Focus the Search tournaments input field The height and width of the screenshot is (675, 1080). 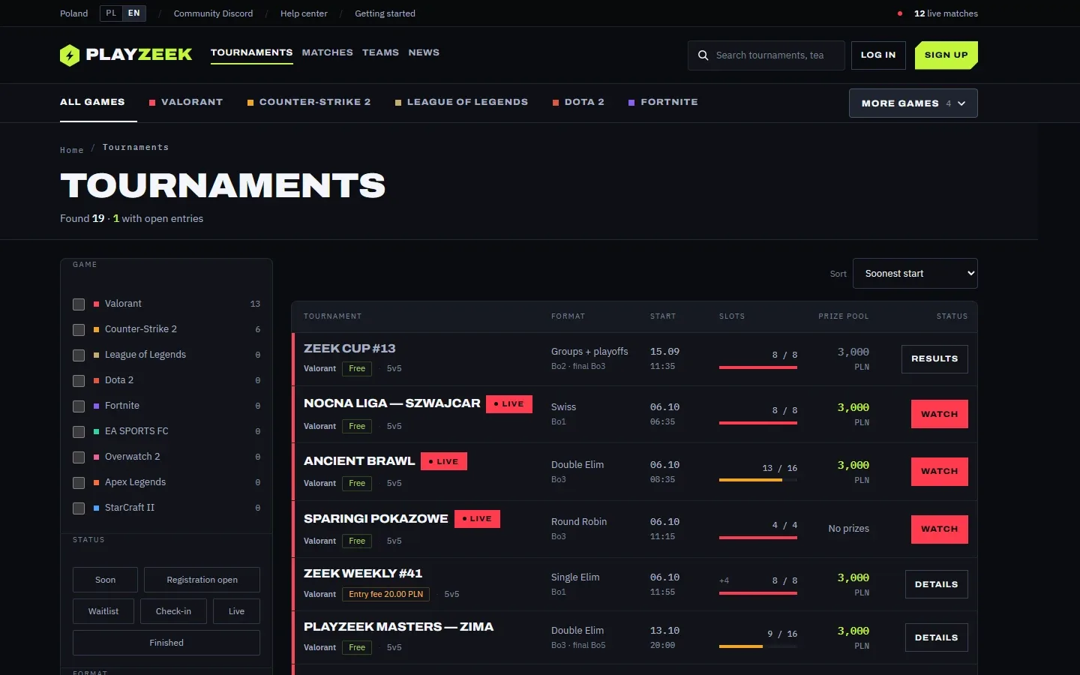[x=766, y=55]
